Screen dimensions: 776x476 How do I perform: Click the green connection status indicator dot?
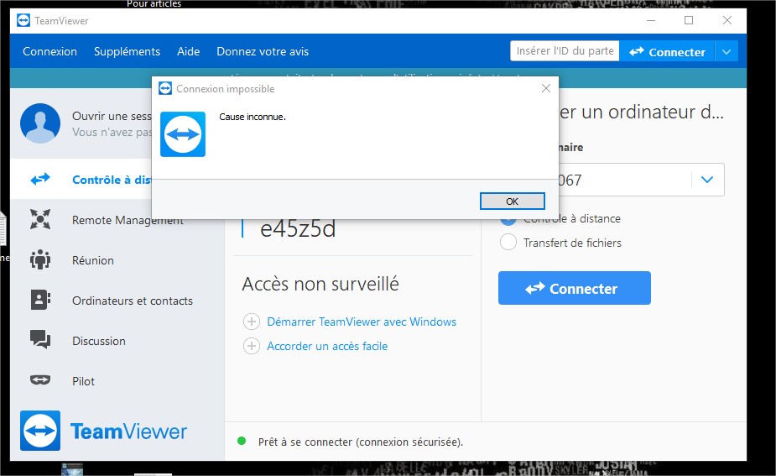coord(242,441)
